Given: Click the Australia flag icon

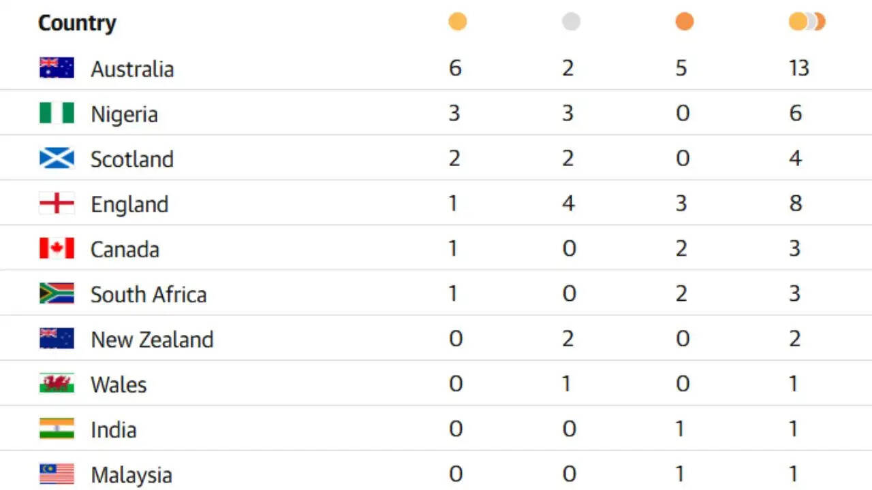Looking at the screenshot, I should 57,67.
